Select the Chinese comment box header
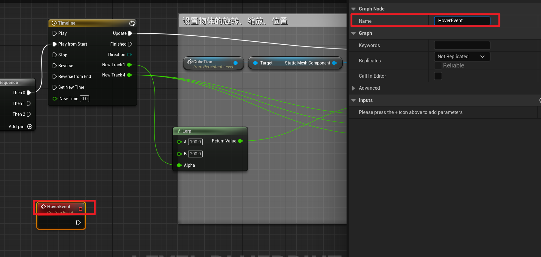541x257 pixels. coord(262,21)
